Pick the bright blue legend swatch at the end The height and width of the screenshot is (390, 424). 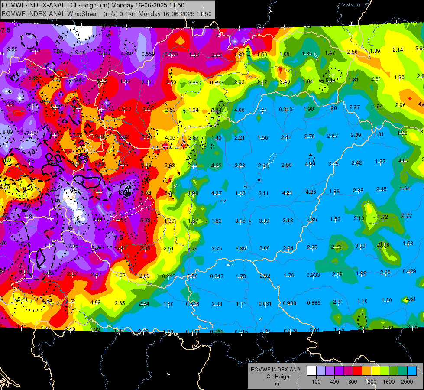[412, 370]
